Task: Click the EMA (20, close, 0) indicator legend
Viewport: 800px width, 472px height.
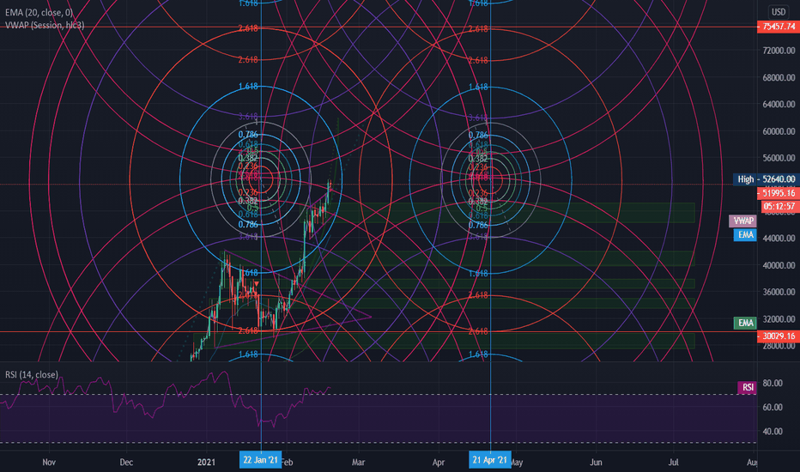Action: pos(39,12)
